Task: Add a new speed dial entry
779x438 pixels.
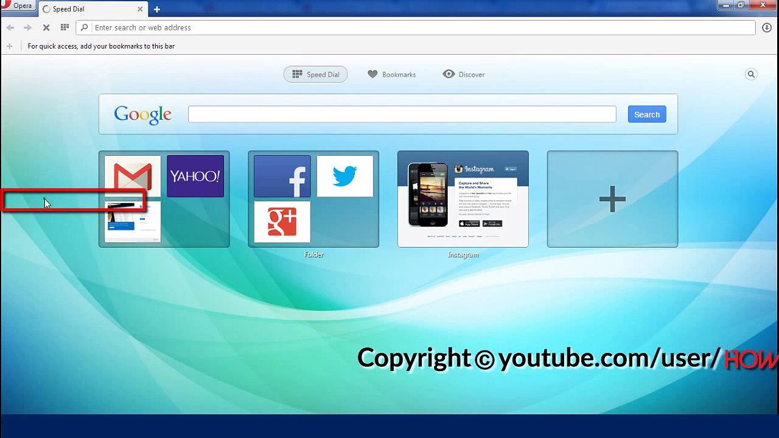Action: pos(612,199)
